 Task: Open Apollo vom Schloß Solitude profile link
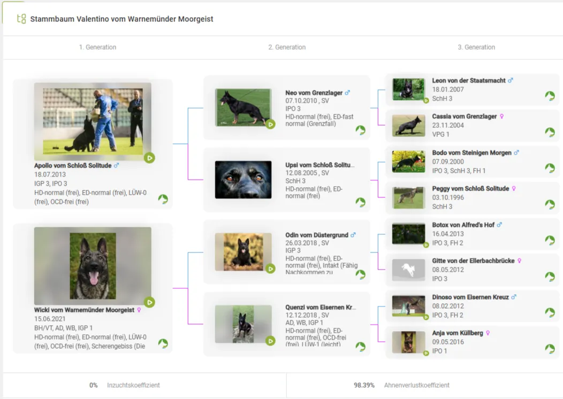pyautogui.click(x=73, y=166)
